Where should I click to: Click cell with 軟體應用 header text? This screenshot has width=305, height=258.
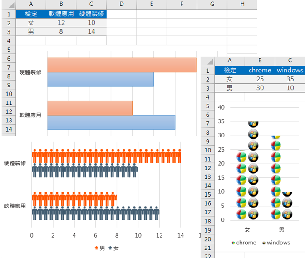pos(61,14)
